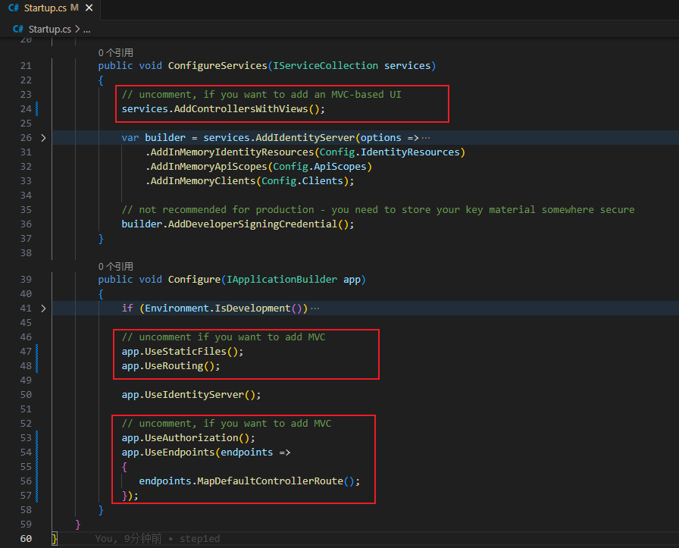Click the builder variable declared on line 26
The height and width of the screenshot is (548, 679).
(x=165, y=138)
